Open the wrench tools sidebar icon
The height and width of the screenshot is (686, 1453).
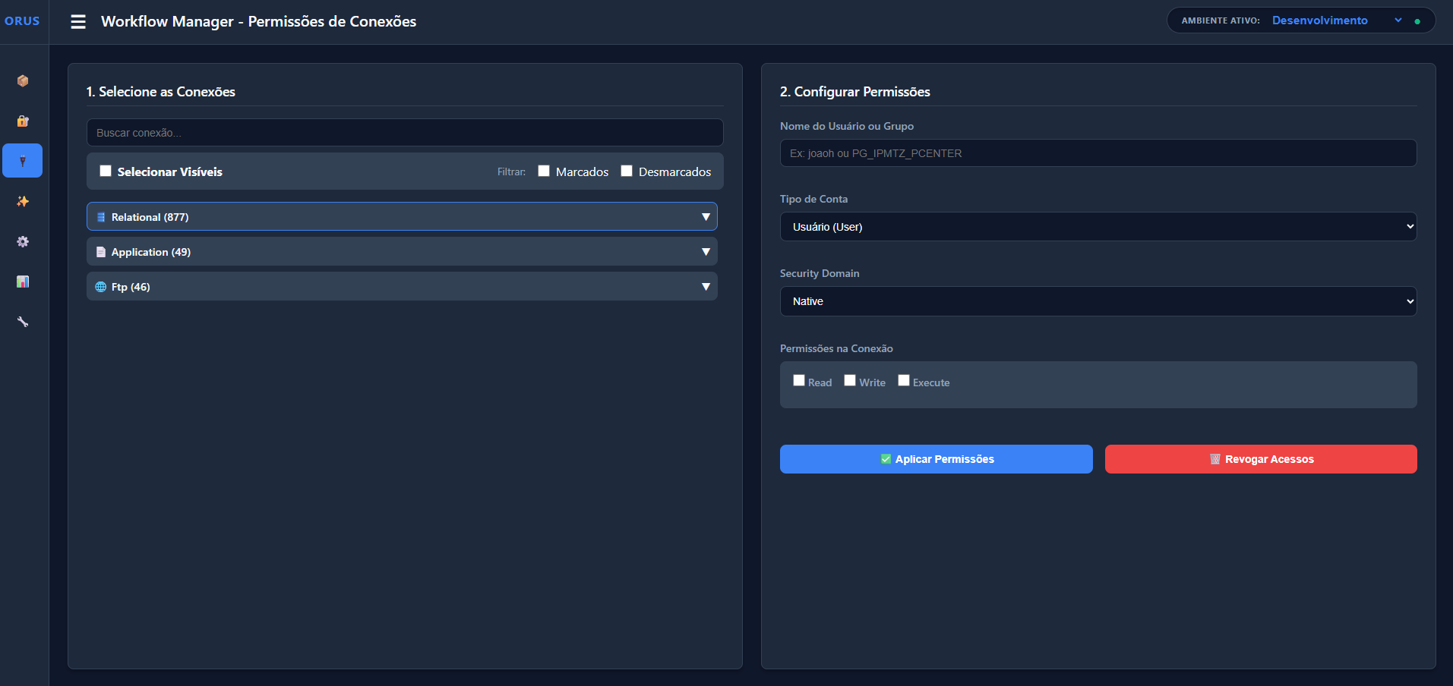[23, 322]
